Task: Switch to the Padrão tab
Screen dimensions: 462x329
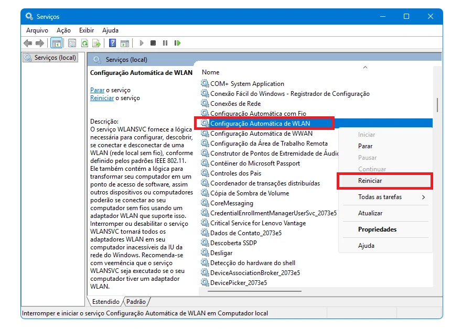Action: (x=136, y=302)
